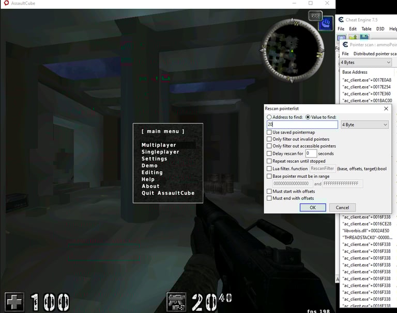This screenshot has height=313, width=397.
Task: Open Distributed pointer scan menu
Action: 375,54
